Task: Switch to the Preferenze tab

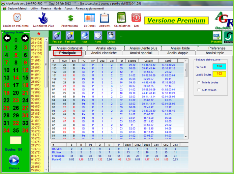Action: pyautogui.click(x=217, y=48)
